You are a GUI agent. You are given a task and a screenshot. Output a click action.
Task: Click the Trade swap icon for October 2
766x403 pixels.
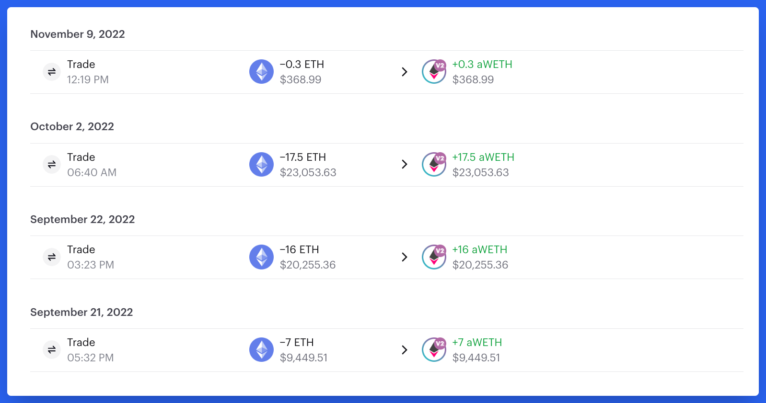click(x=51, y=164)
